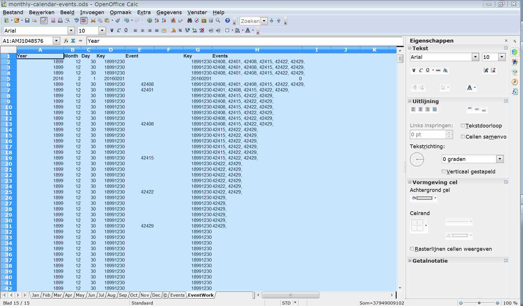Apply currency number format

[x=173, y=31]
